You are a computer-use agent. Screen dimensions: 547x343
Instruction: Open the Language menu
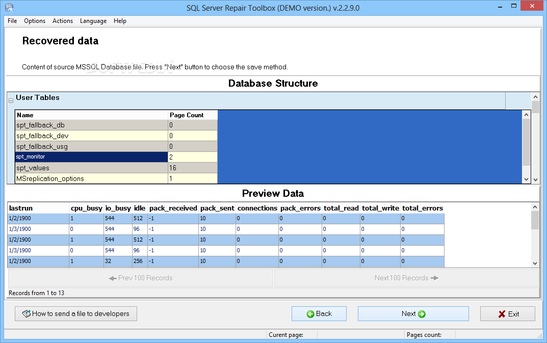[x=93, y=21]
